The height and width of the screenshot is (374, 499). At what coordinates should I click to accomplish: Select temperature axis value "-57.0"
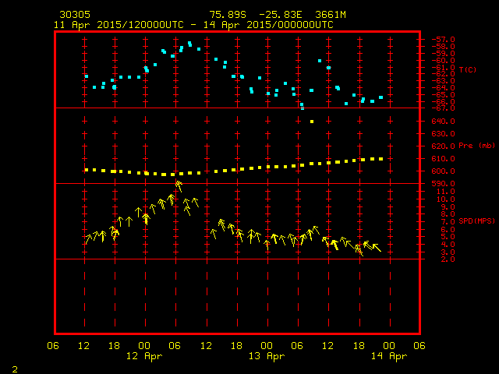pyautogui.click(x=443, y=40)
